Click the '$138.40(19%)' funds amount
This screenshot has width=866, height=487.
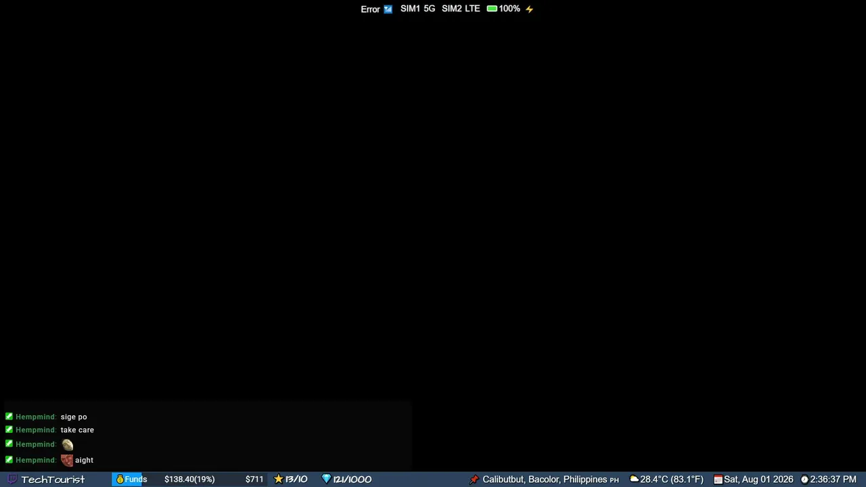pos(189,480)
